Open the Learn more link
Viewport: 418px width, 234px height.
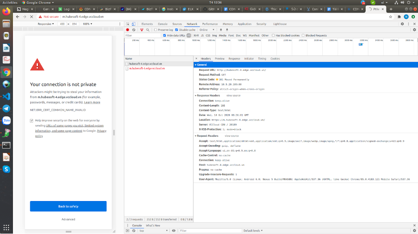92,103
